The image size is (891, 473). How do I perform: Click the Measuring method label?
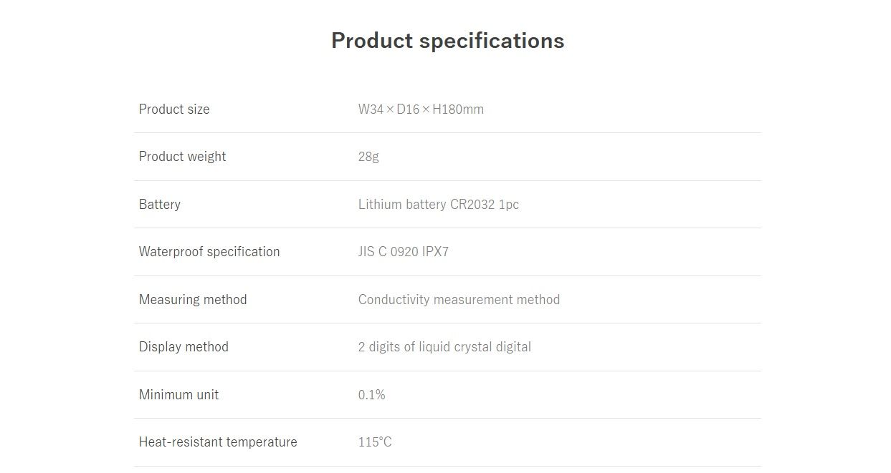pos(193,300)
